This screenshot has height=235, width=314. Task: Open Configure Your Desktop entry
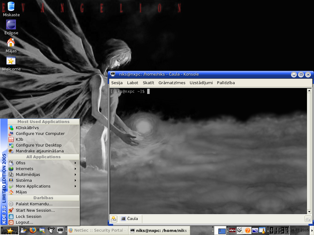(x=44, y=145)
